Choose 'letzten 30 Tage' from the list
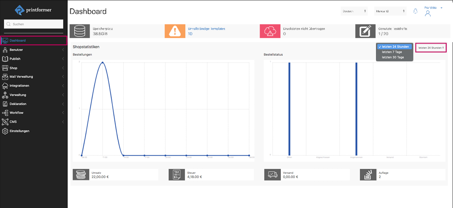The height and width of the screenshot is (208, 453). [393, 57]
